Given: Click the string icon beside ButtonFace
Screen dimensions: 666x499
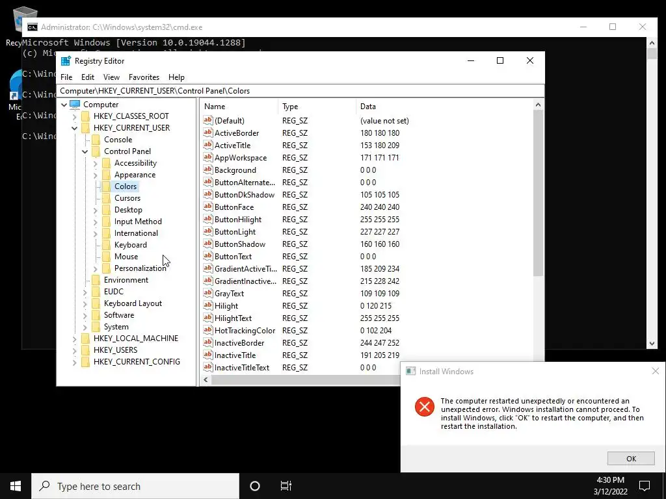Looking at the screenshot, I should pyautogui.click(x=207, y=207).
